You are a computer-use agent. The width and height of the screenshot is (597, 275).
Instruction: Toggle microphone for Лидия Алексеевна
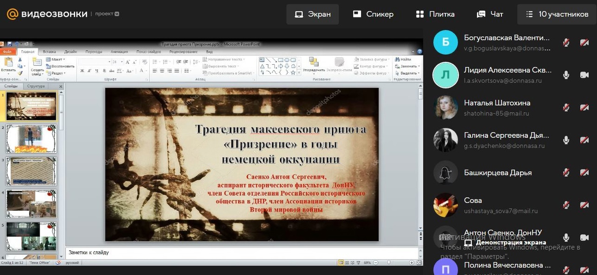click(566, 75)
